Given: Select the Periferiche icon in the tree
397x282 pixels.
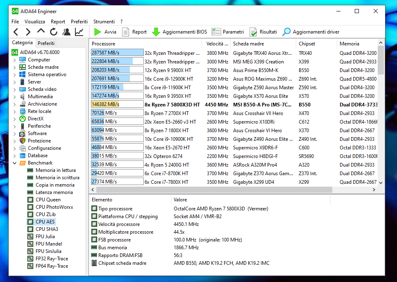Looking at the screenshot, I should (23, 126).
